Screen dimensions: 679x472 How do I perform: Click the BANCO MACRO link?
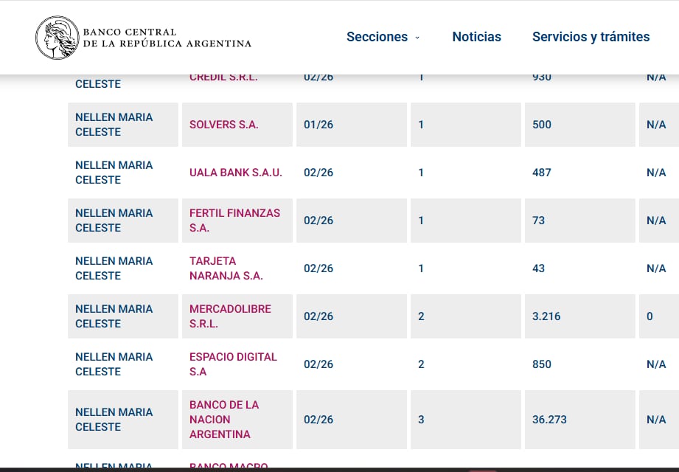(228, 466)
